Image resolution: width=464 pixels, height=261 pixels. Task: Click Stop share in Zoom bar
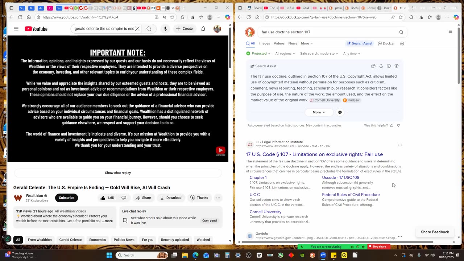point(379,246)
